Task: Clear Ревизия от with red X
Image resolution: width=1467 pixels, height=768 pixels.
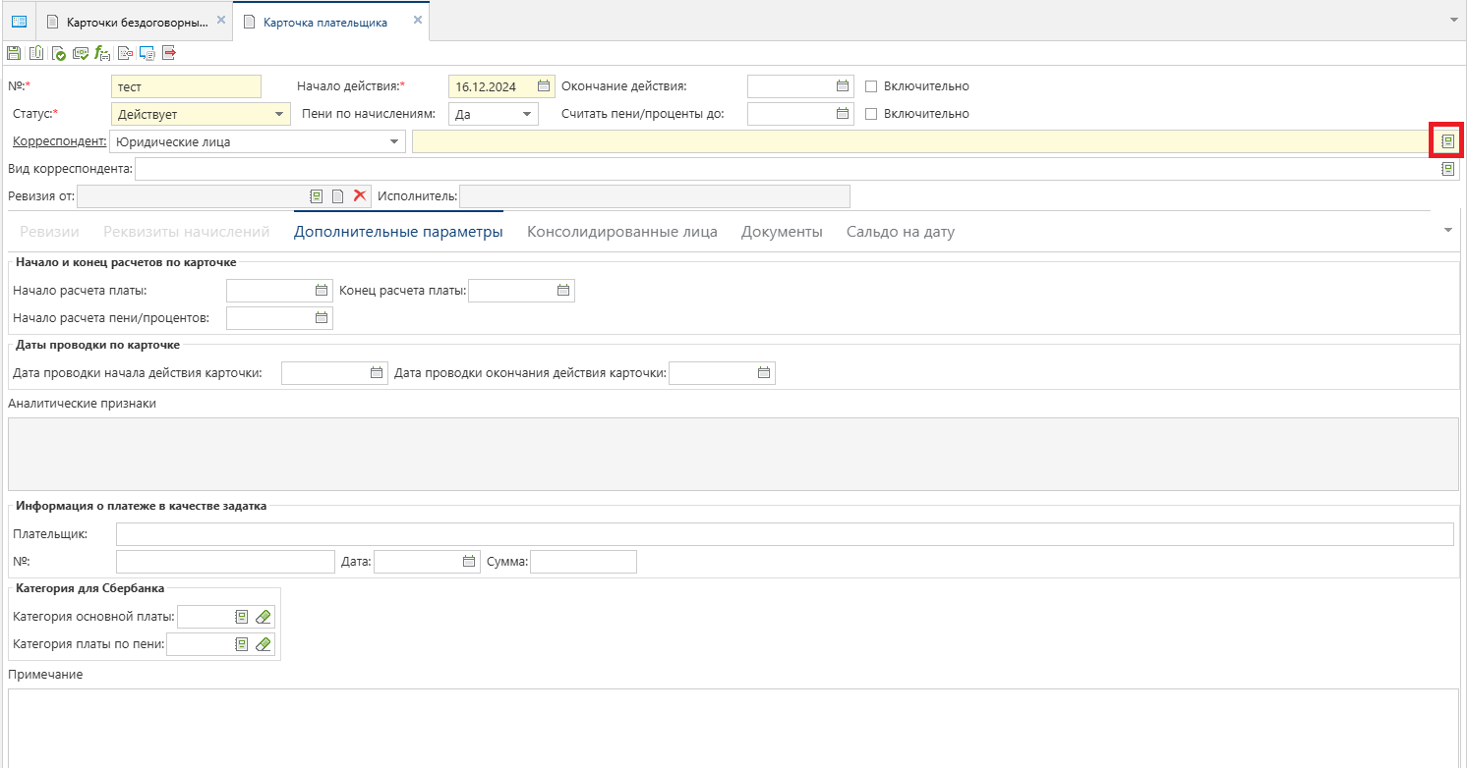Action: [x=360, y=196]
